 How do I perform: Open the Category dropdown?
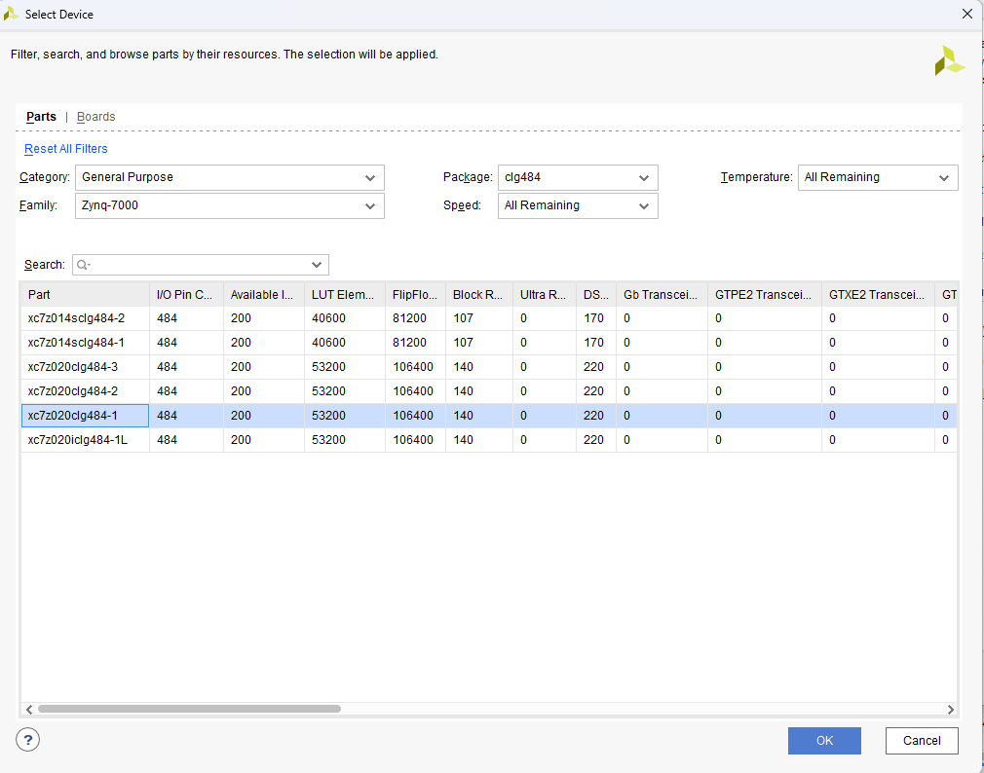click(x=230, y=177)
